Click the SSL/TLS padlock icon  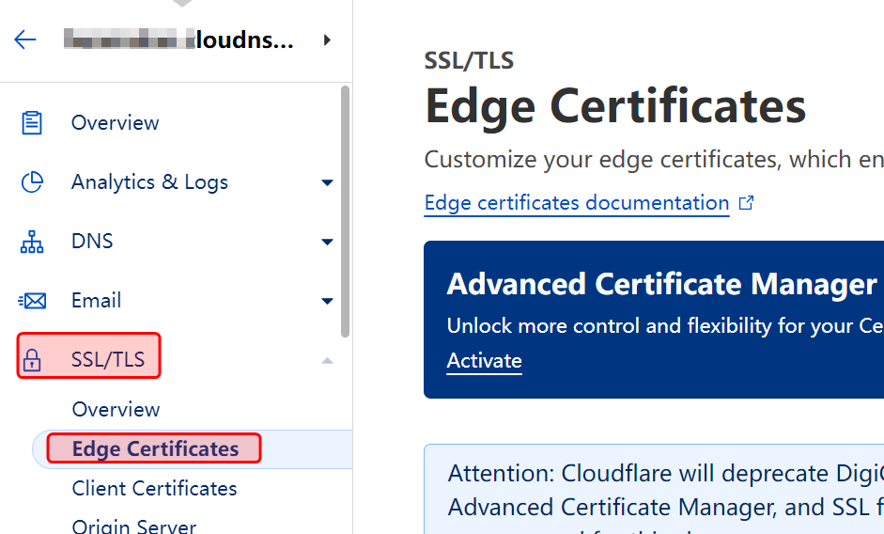click(32, 360)
